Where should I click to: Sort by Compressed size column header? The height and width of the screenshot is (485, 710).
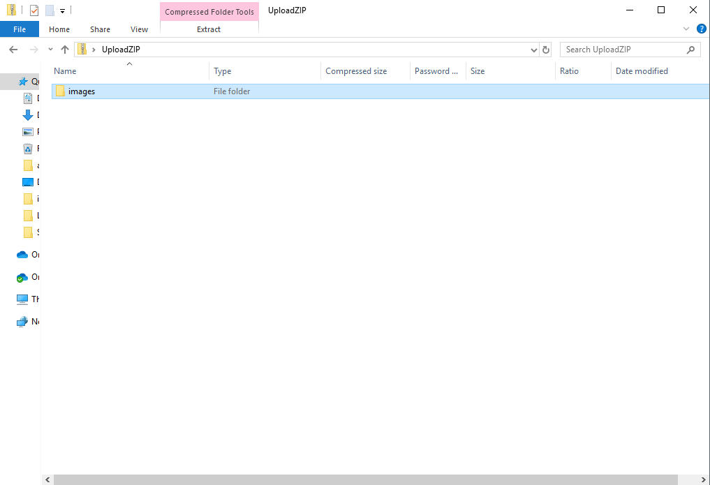365,71
